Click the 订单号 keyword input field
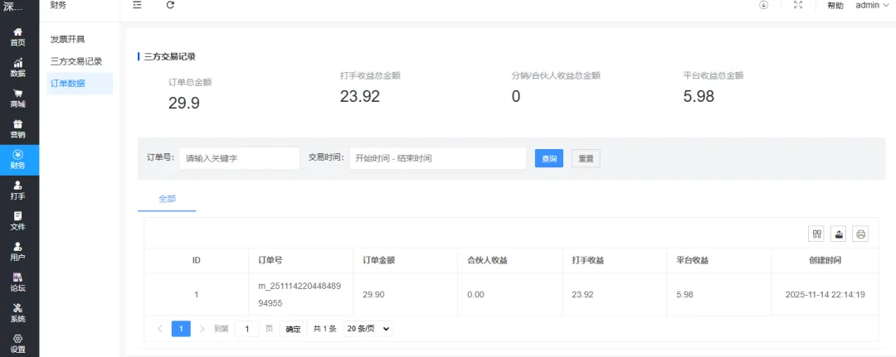896x357 pixels. point(239,158)
